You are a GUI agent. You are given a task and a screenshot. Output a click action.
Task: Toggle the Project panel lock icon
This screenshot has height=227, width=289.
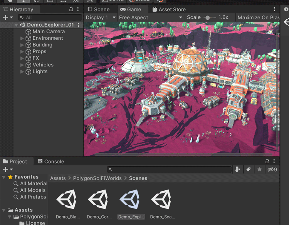(x=267, y=161)
